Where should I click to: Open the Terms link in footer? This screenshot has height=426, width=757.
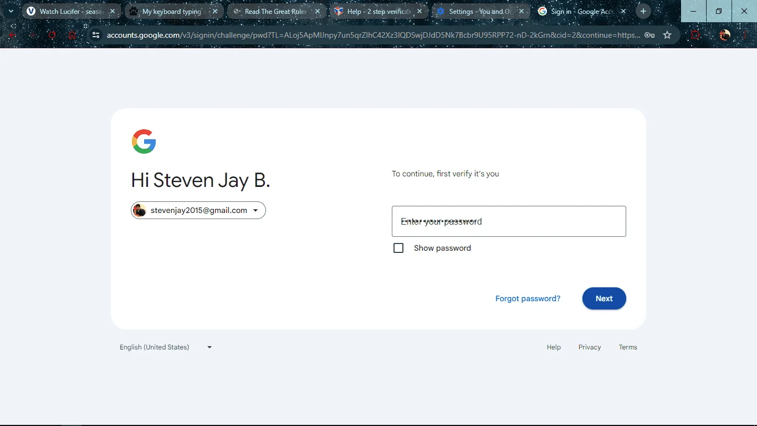628,347
